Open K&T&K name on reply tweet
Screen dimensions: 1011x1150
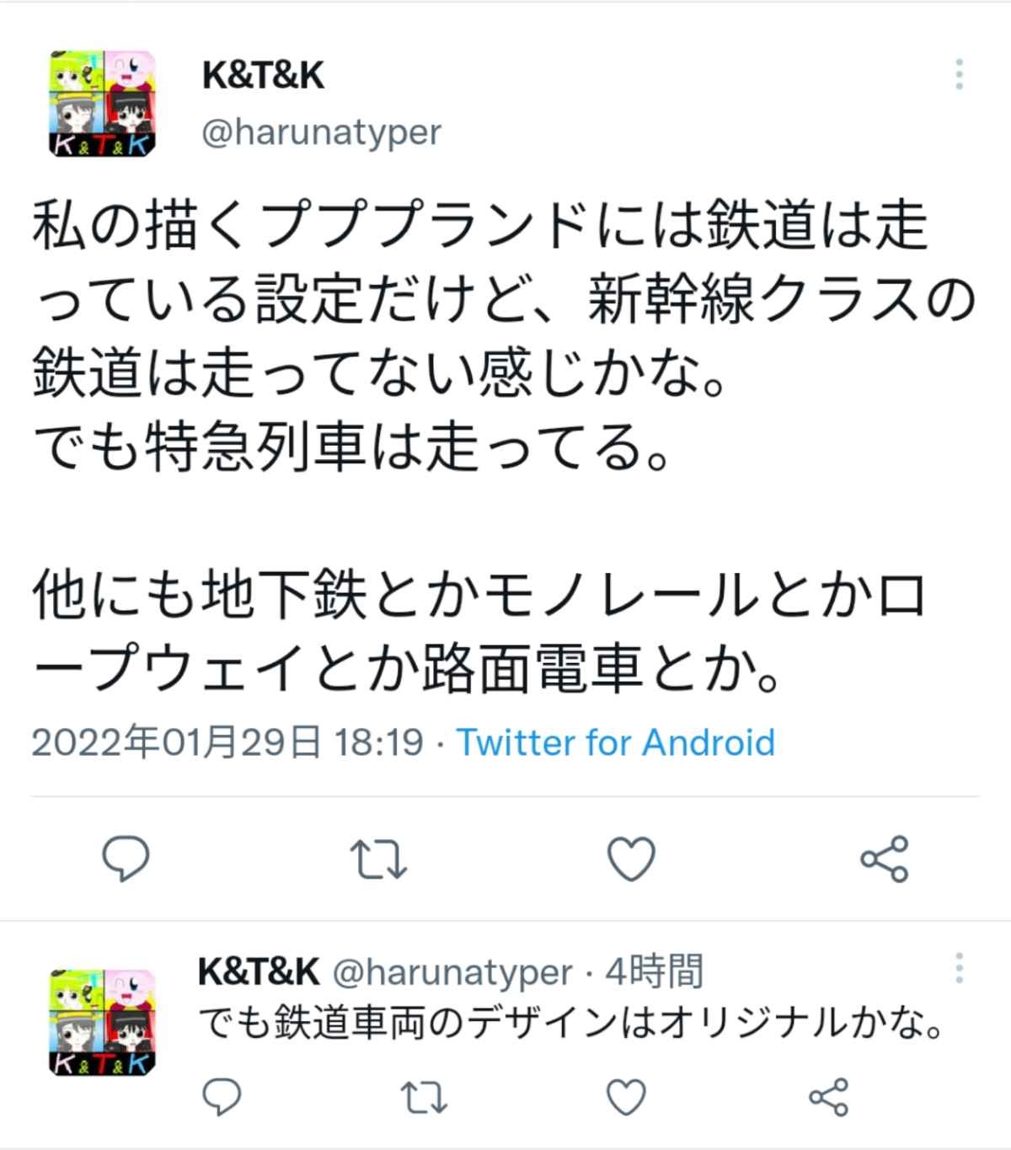pos(259,971)
